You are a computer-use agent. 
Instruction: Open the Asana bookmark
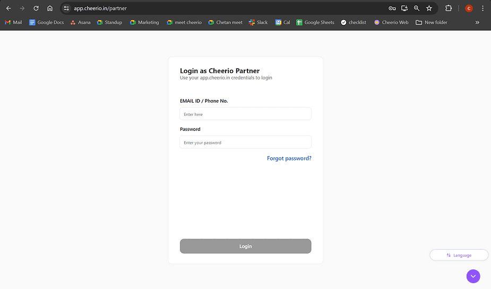pyautogui.click(x=81, y=22)
